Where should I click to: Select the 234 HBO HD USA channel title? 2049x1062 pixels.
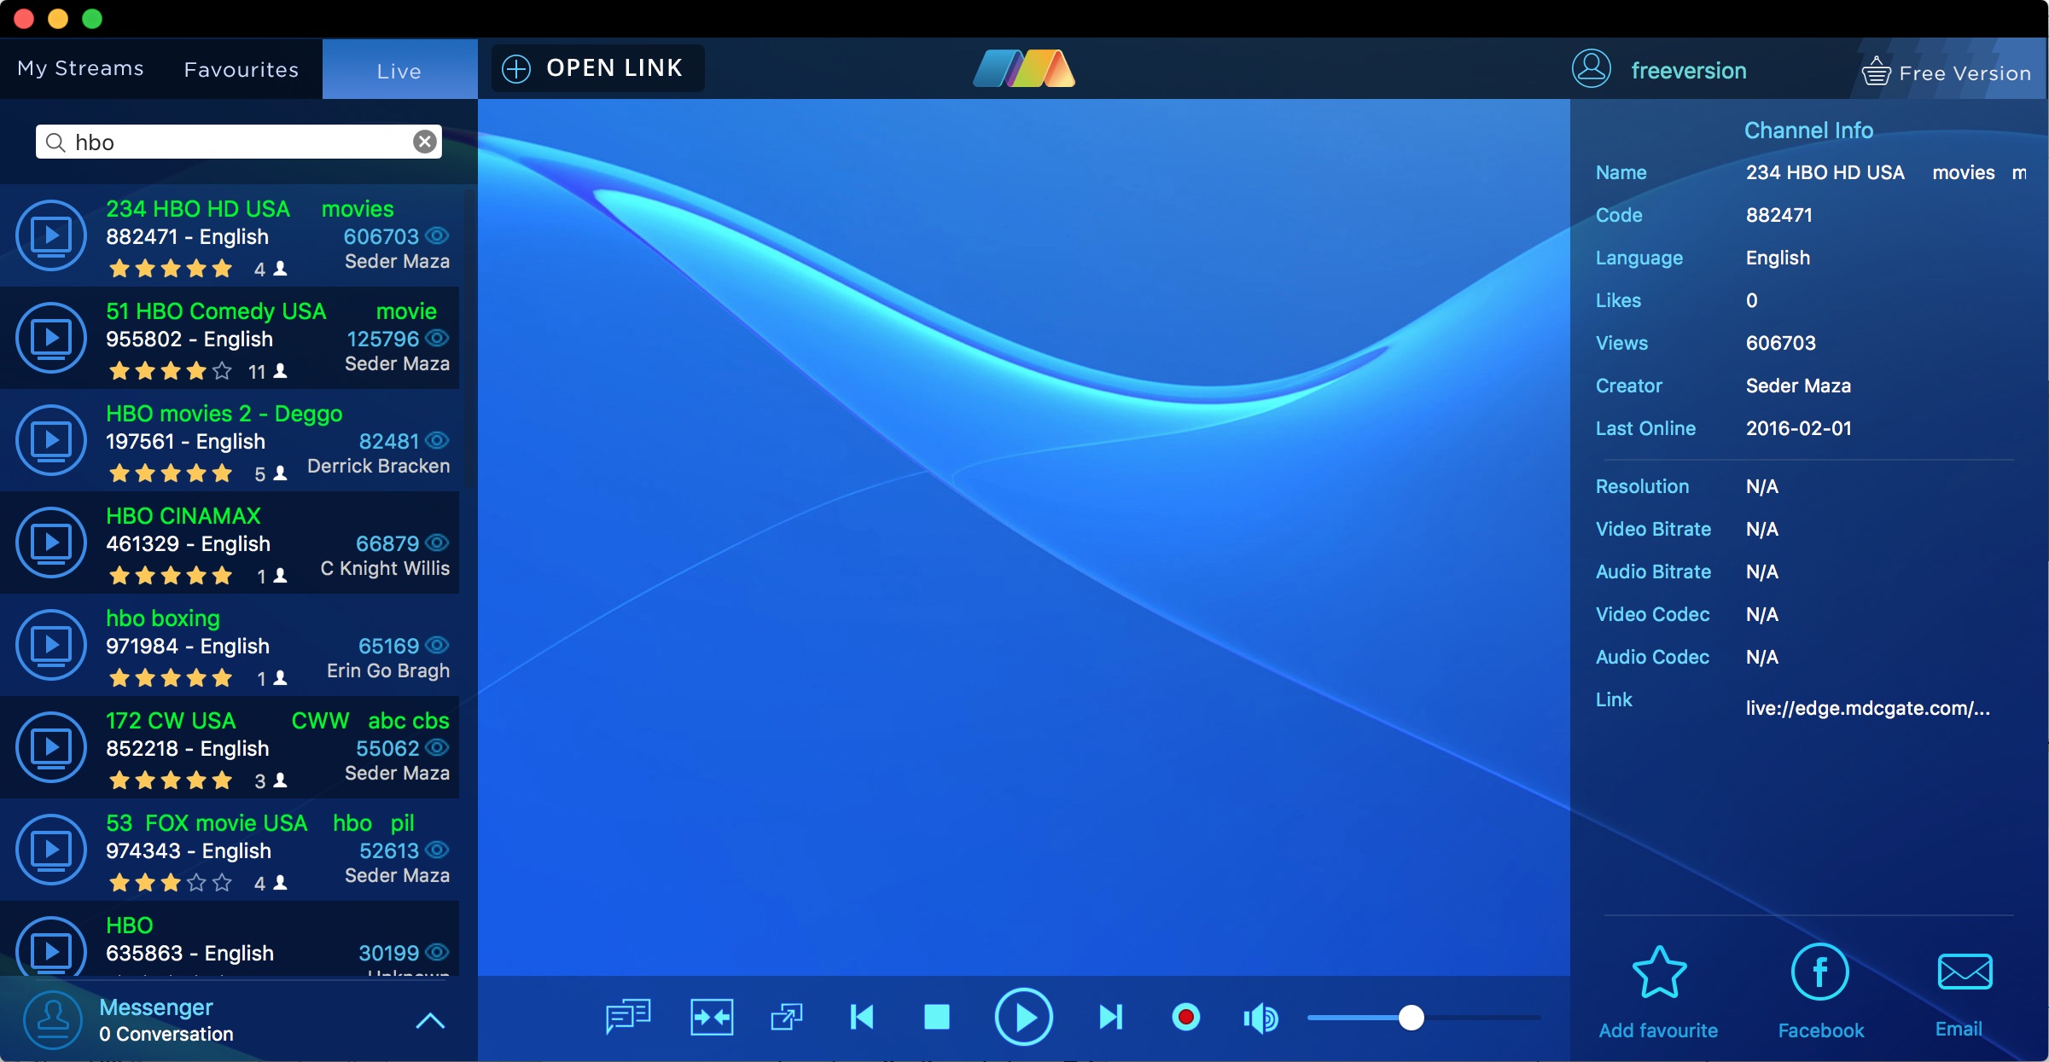pos(198,209)
